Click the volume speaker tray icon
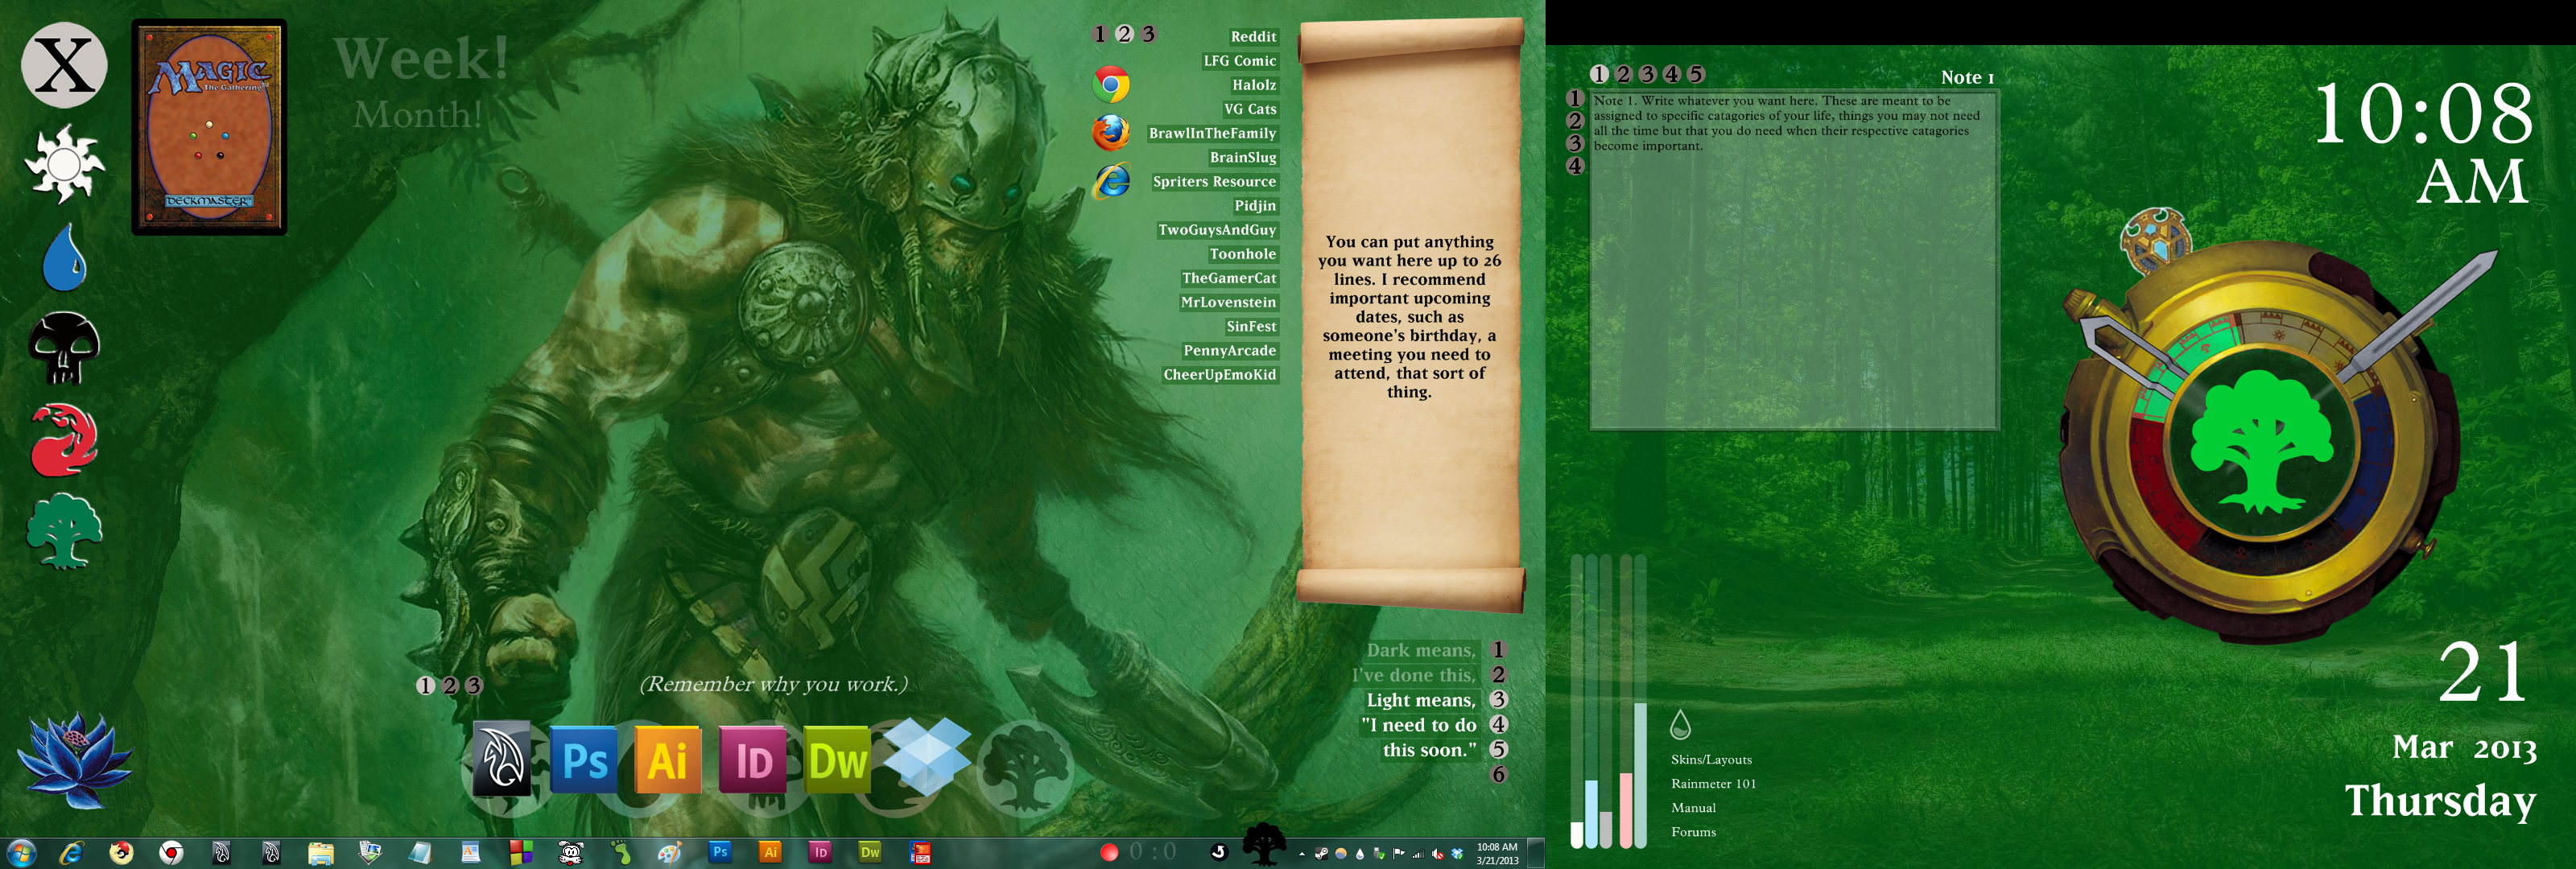This screenshot has width=2576, height=869. 1437,854
